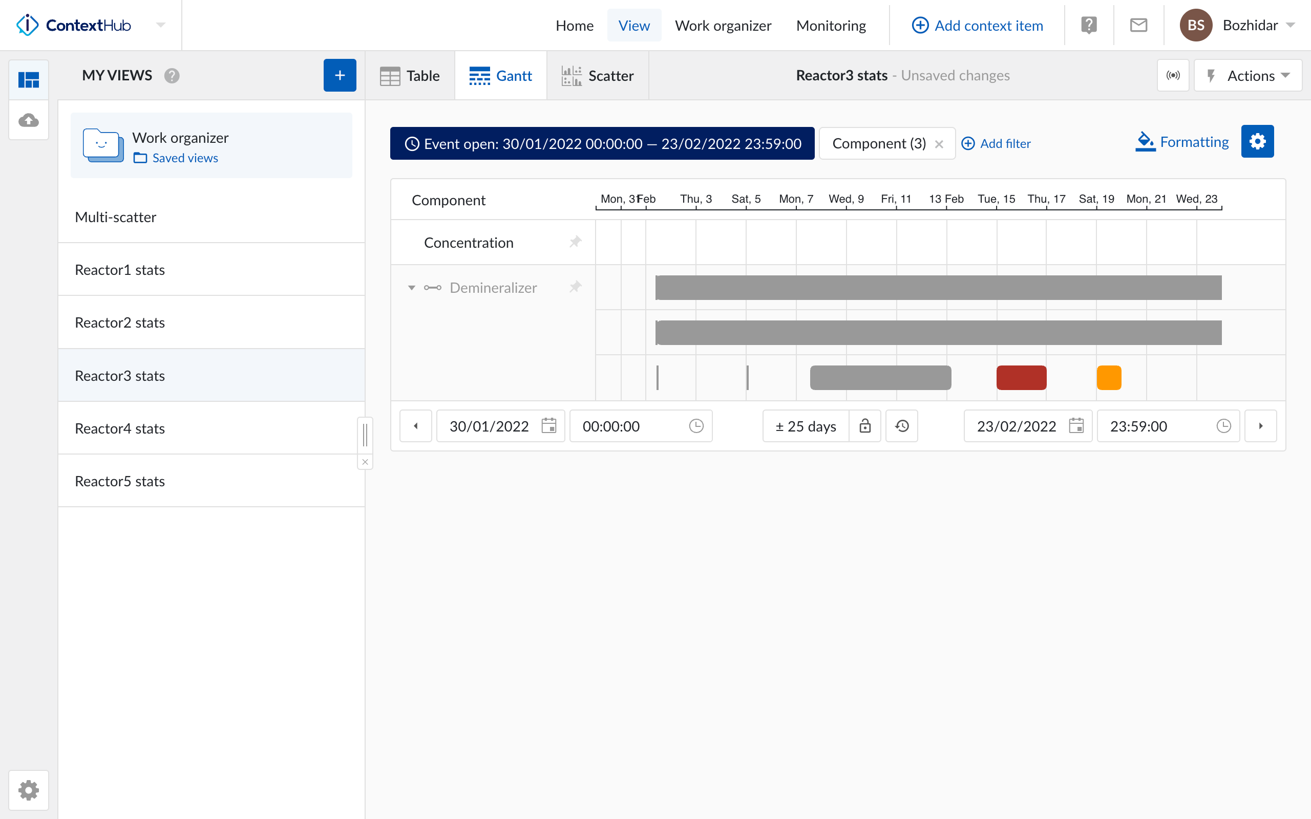The height and width of the screenshot is (819, 1311).
Task: Open the messages envelope icon
Action: click(1139, 25)
